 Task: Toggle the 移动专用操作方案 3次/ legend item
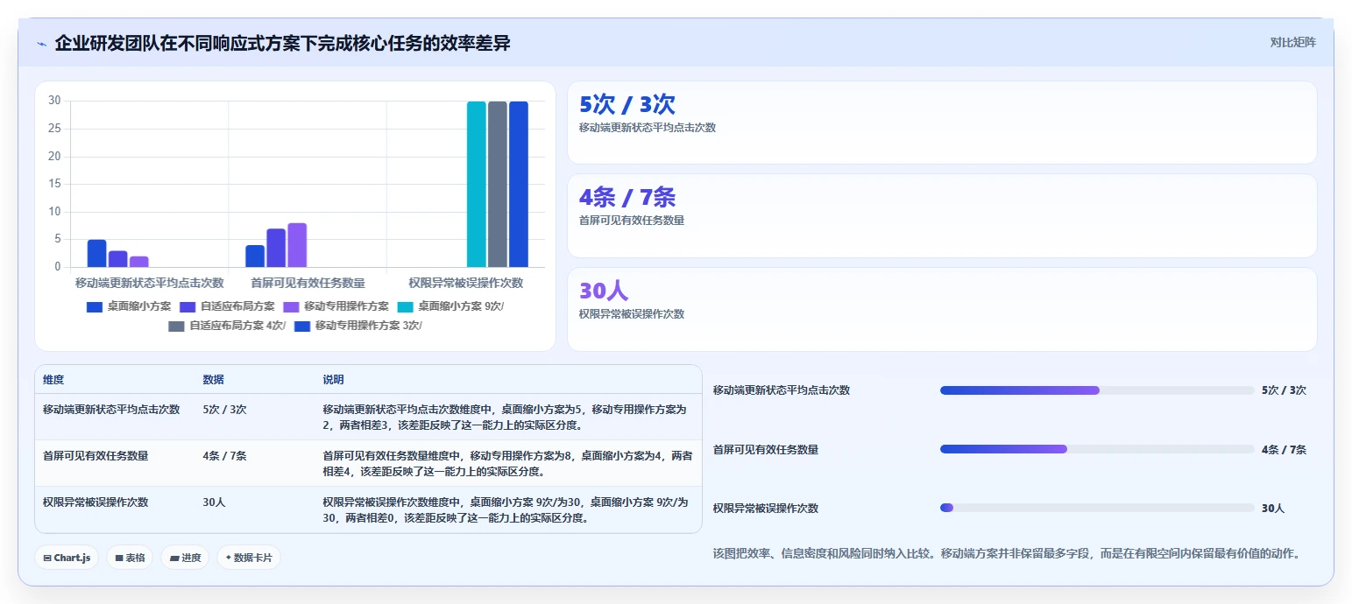358,326
